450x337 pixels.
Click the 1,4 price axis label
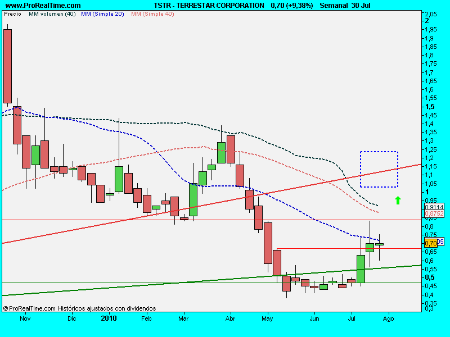tap(430, 124)
